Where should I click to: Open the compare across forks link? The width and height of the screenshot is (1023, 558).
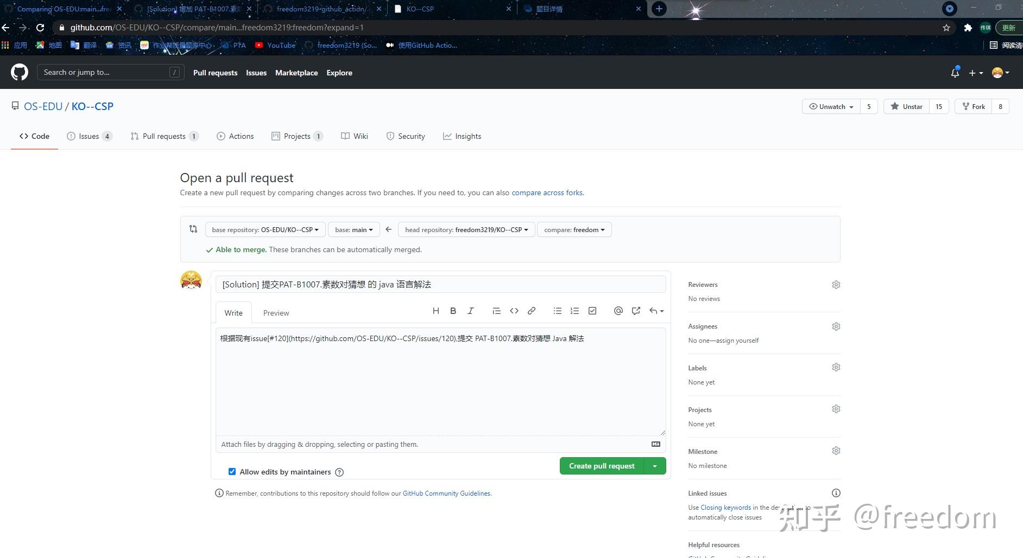tap(547, 193)
